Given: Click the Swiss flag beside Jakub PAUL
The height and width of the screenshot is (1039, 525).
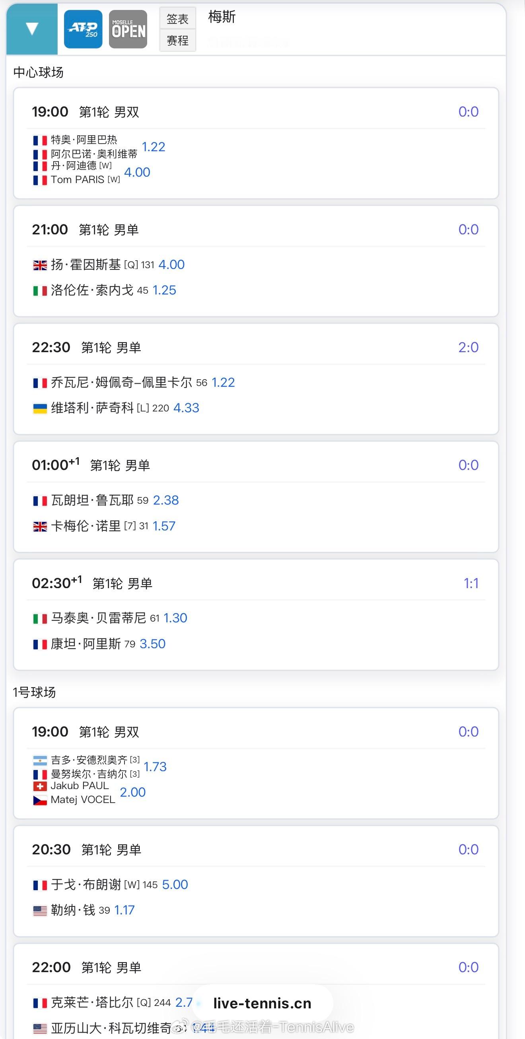Looking at the screenshot, I should pyautogui.click(x=40, y=786).
